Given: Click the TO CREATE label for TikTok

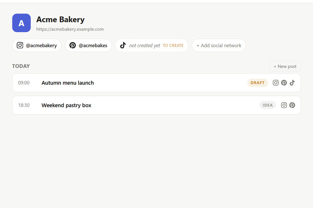Looking at the screenshot, I should coord(173,46).
